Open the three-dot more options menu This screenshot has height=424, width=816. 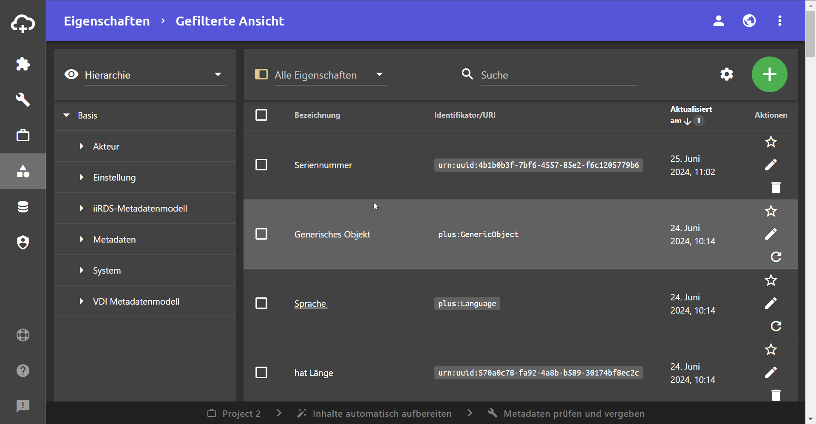pyautogui.click(x=780, y=21)
